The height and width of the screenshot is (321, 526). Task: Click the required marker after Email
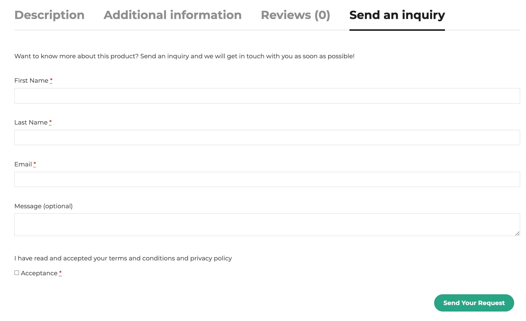(x=35, y=164)
